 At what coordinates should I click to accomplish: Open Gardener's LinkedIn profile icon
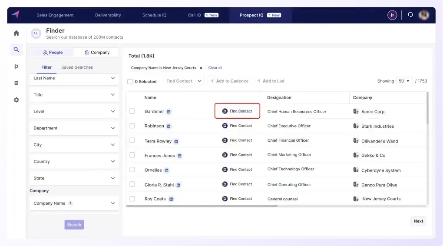click(x=169, y=112)
